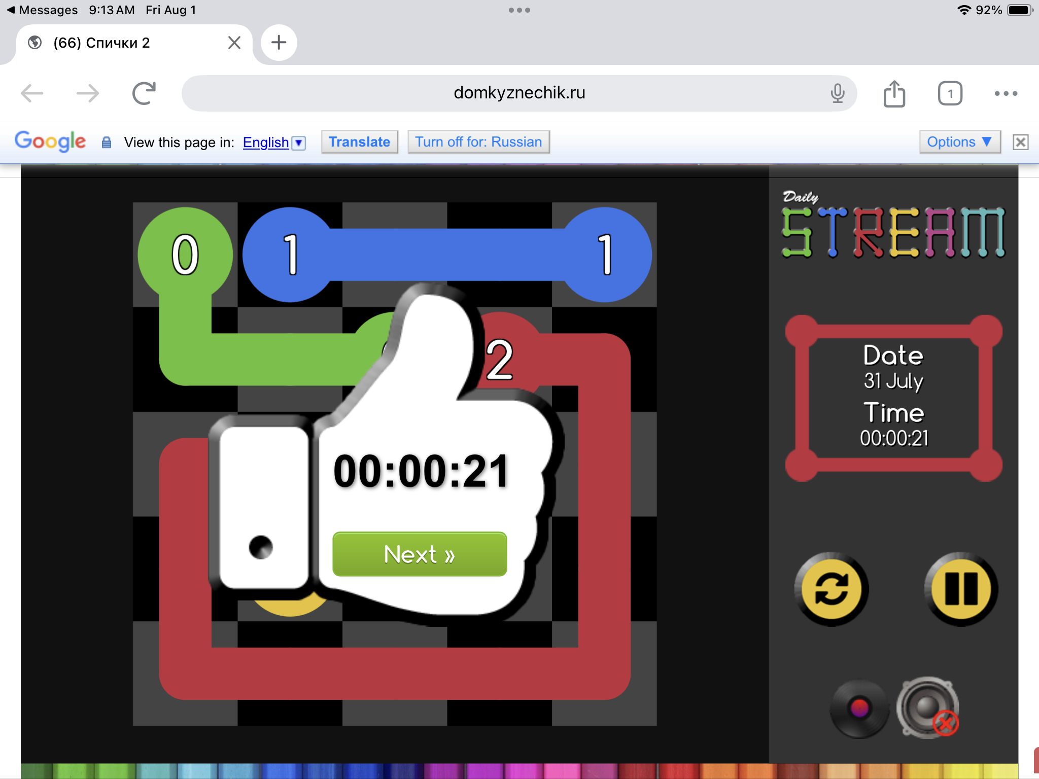Tap the three dots multitasking control
The width and height of the screenshot is (1039, 779).
click(519, 10)
